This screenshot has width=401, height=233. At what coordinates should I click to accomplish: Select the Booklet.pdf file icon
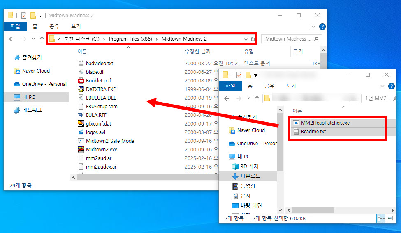click(x=81, y=81)
